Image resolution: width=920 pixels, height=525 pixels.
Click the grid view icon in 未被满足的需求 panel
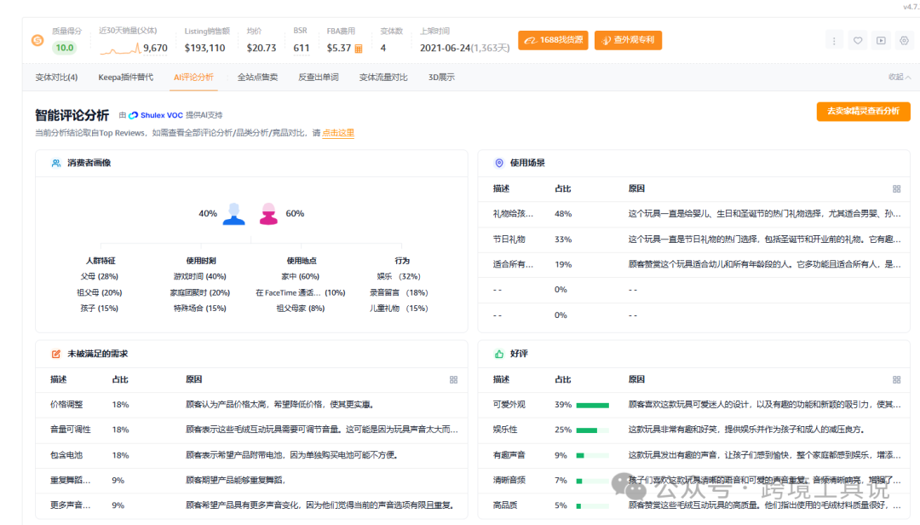point(453,380)
